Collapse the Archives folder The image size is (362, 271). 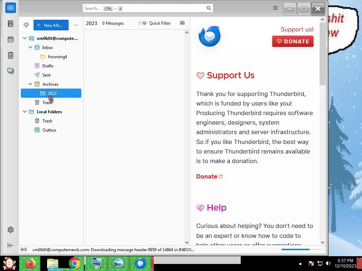30,84
